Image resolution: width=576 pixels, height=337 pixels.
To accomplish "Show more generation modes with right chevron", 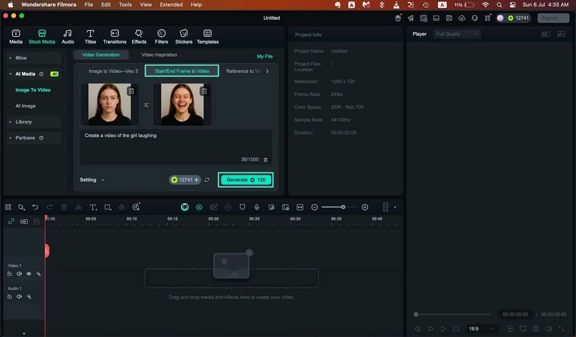I will 267,71.
